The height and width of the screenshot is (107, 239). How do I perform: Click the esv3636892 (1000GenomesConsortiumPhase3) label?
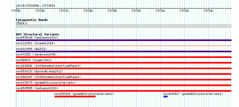48,66
